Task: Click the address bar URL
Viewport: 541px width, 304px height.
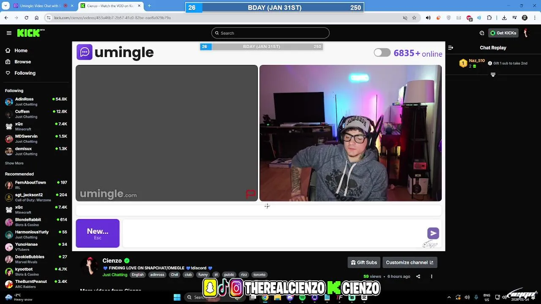Action: [x=112, y=18]
